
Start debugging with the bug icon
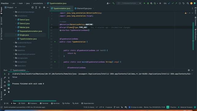tap(148, 3)
